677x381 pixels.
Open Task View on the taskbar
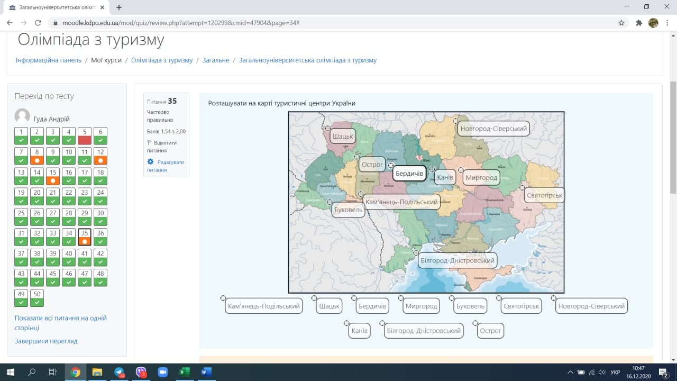[52, 372]
